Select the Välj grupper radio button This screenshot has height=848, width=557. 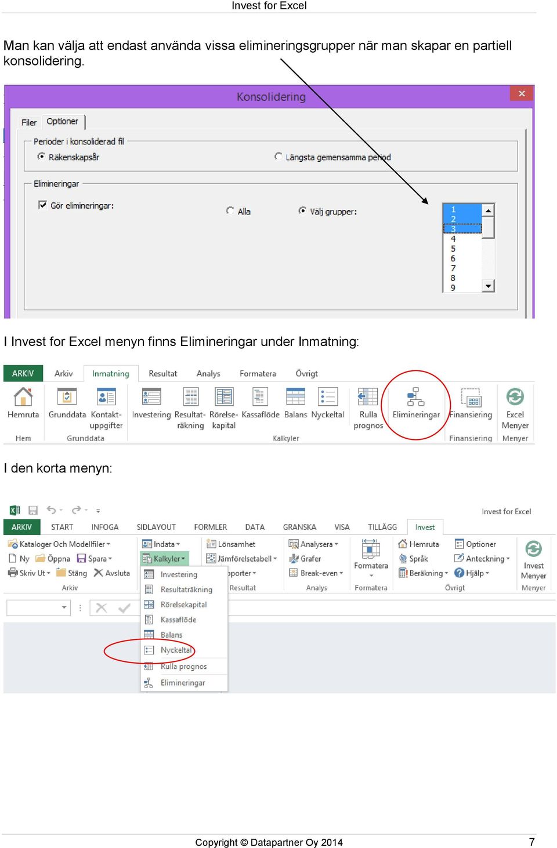(x=302, y=211)
